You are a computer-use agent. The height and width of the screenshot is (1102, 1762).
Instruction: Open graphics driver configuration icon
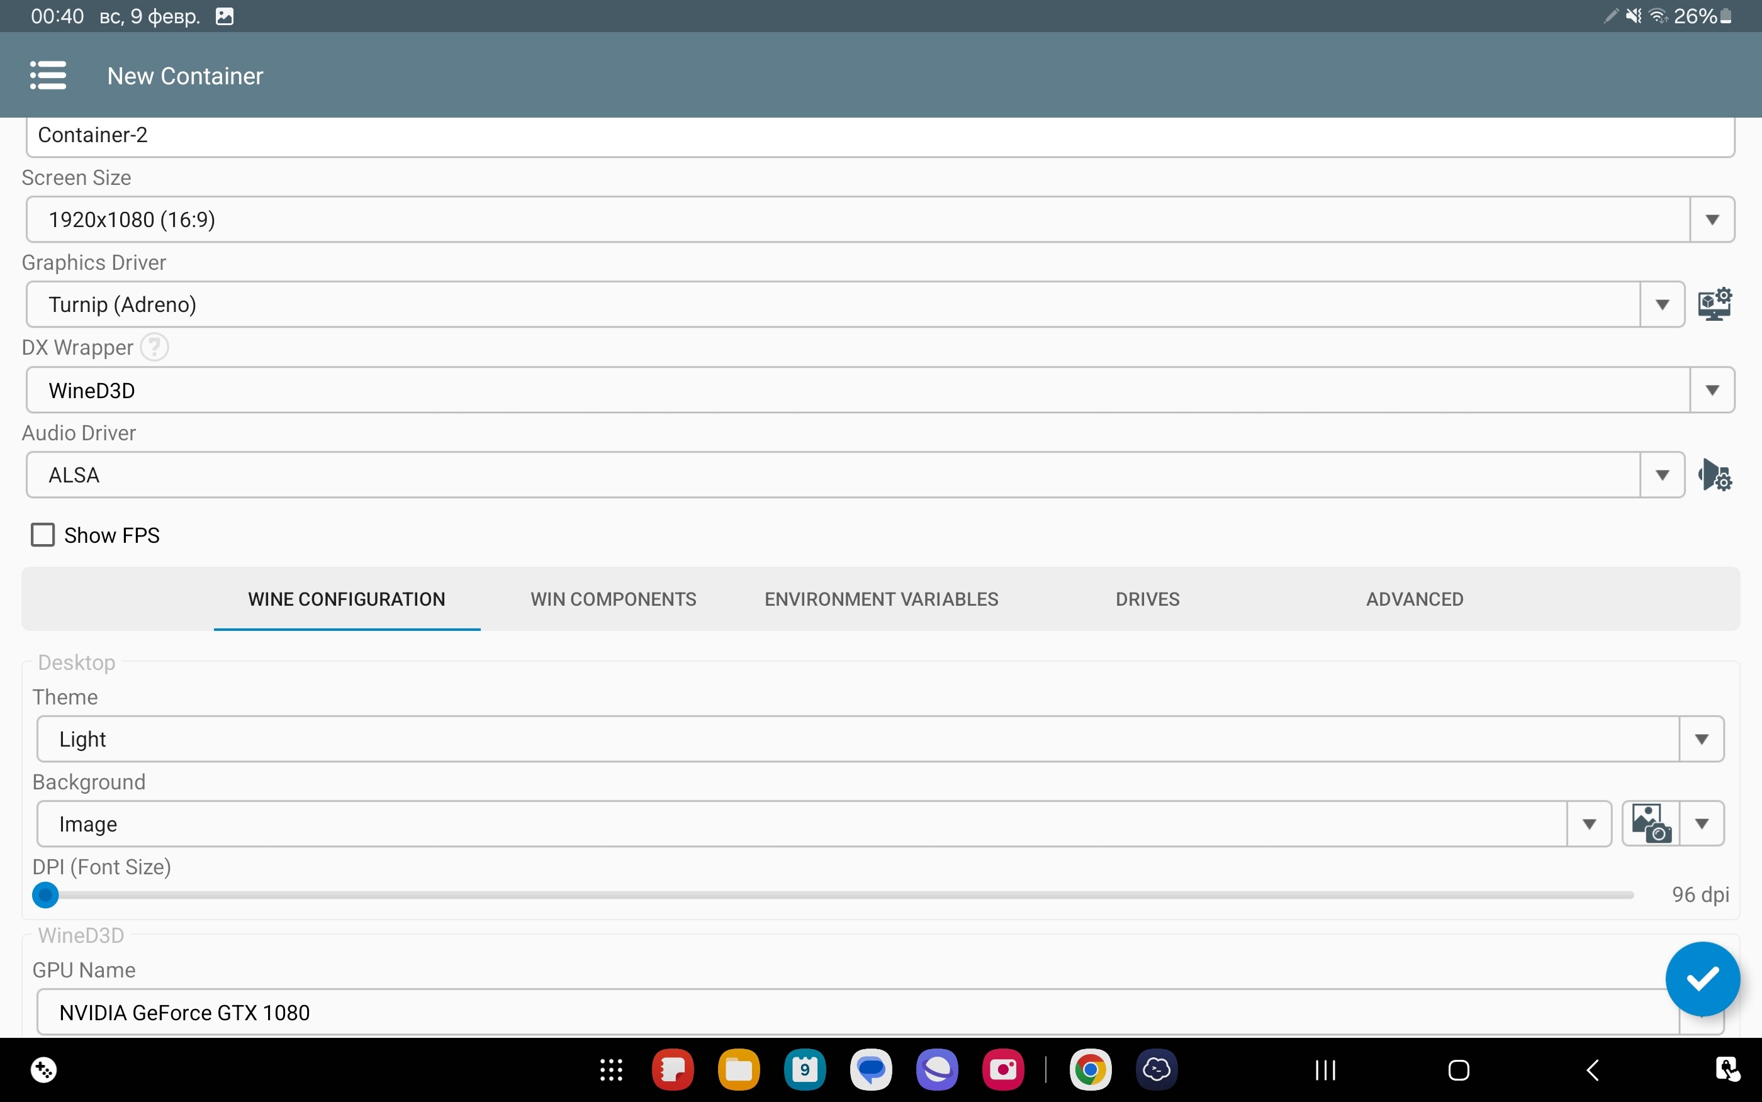(x=1715, y=304)
